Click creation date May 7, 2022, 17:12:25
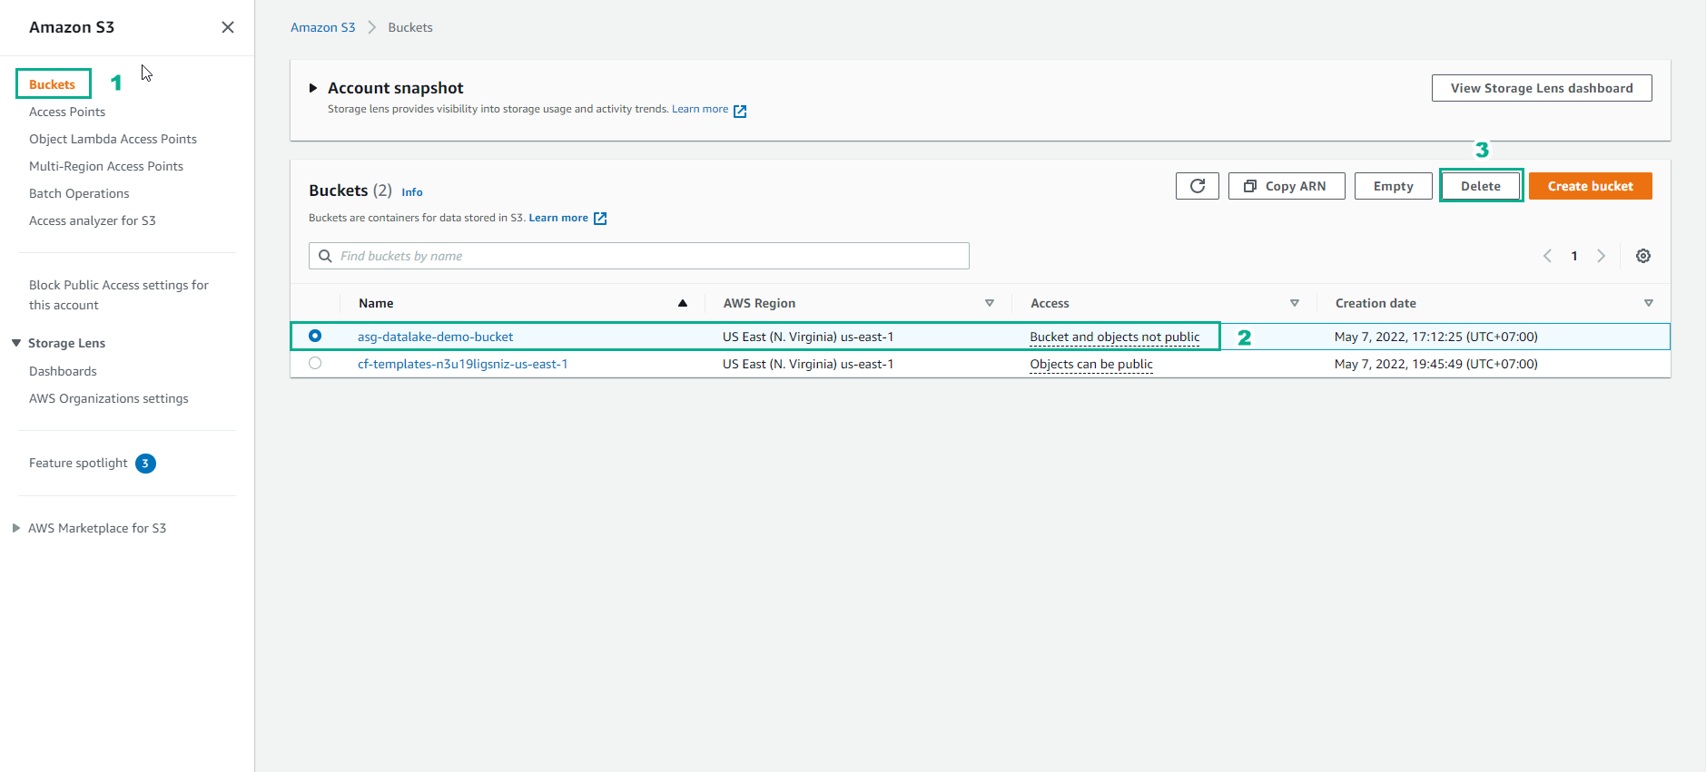Image resolution: width=1706 pixels, height=772 pixels. tap(1436, 337)
